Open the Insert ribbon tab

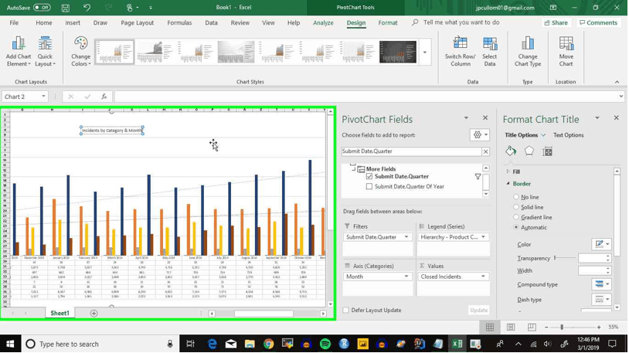point(73,23)
